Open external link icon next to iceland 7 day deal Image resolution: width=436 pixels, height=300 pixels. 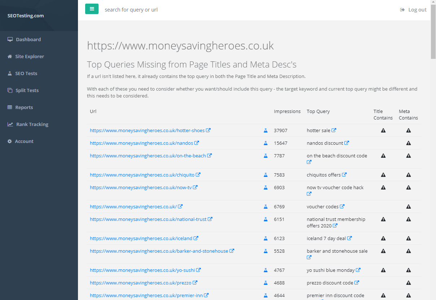[x=349, y=238]
